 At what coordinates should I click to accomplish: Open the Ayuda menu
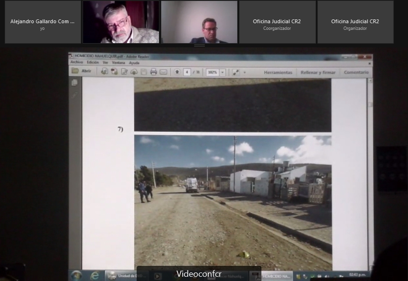click(134, 63)
